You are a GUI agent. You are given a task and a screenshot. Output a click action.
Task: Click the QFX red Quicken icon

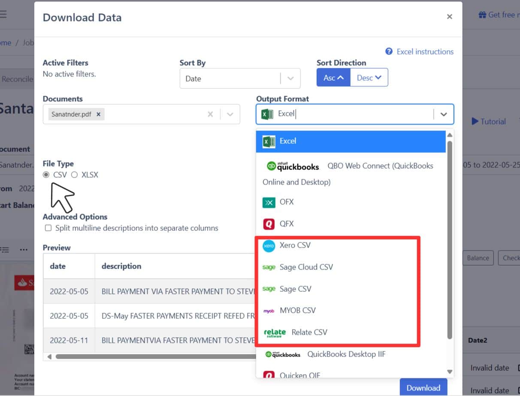pyautogui.click(x=269, y=224)
